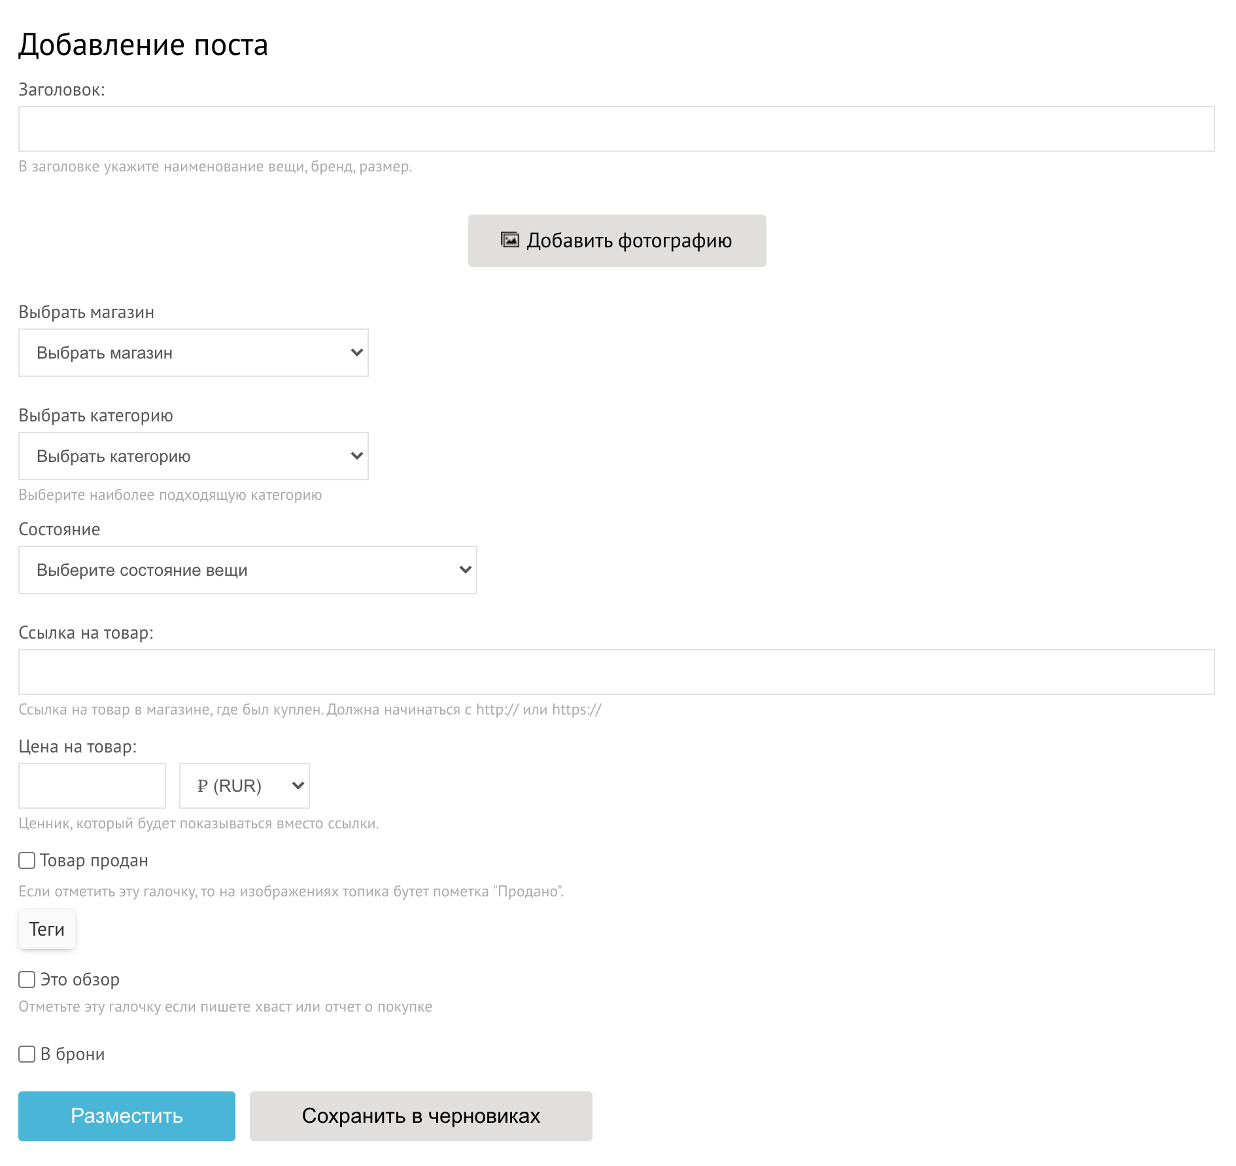1236x1166 pixels.
Task: Click the Товар продан label text
Action: [94, 860]
